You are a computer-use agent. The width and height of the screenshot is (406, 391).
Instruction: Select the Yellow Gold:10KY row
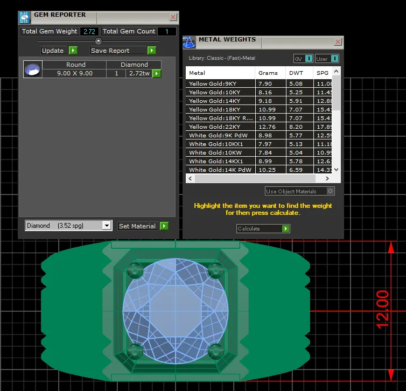coord(259,92)
